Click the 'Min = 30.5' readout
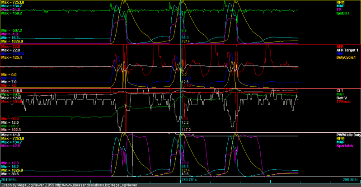 (10, 174)
